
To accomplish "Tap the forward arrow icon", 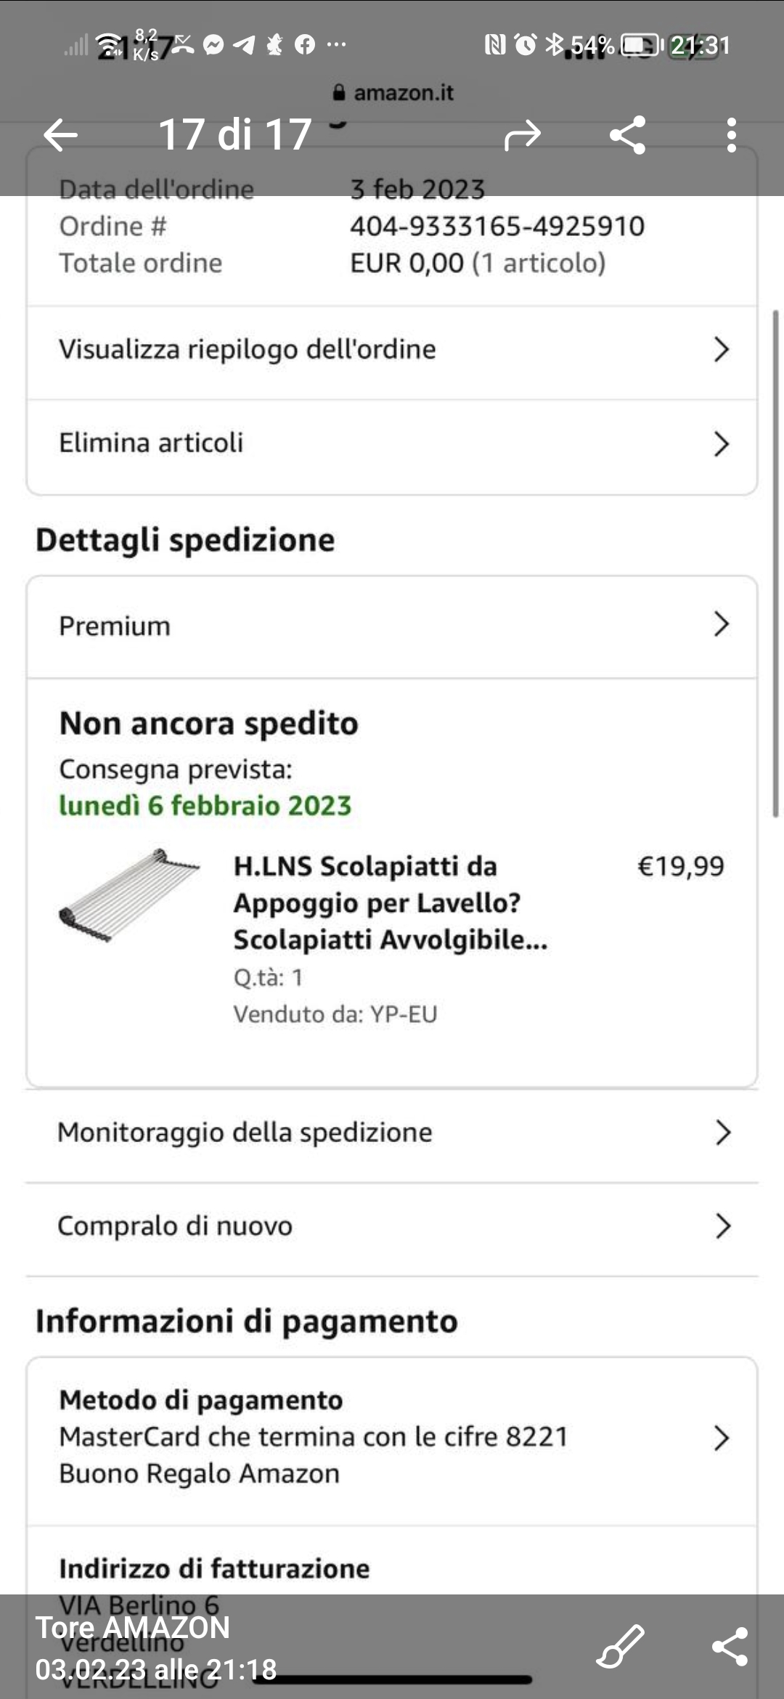I will point(523,135).
